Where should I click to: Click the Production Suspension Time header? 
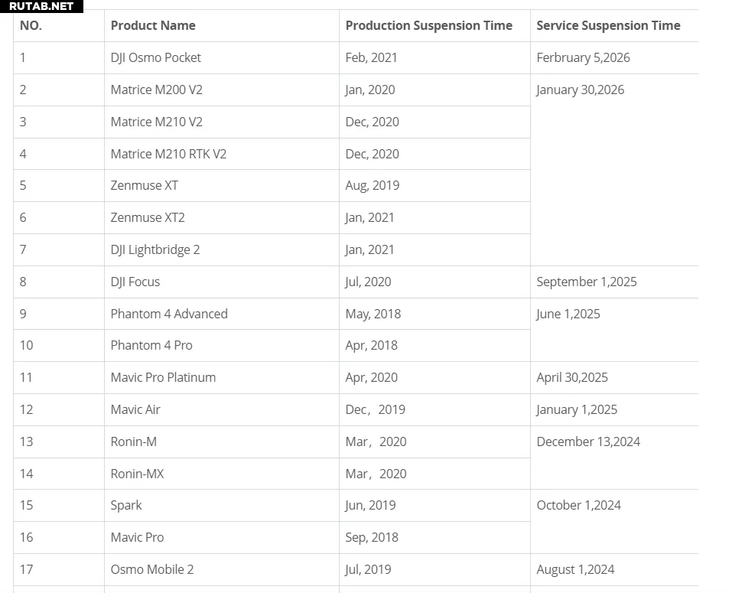(x=428, y=25)
